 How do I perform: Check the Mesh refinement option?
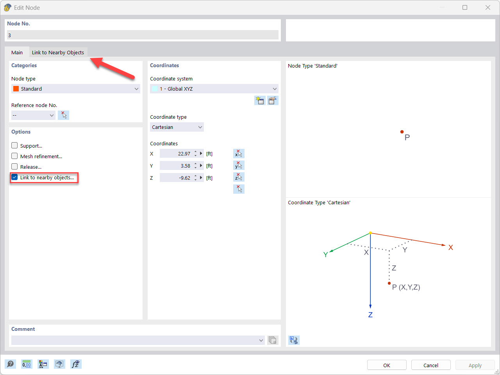coord(14,156)
